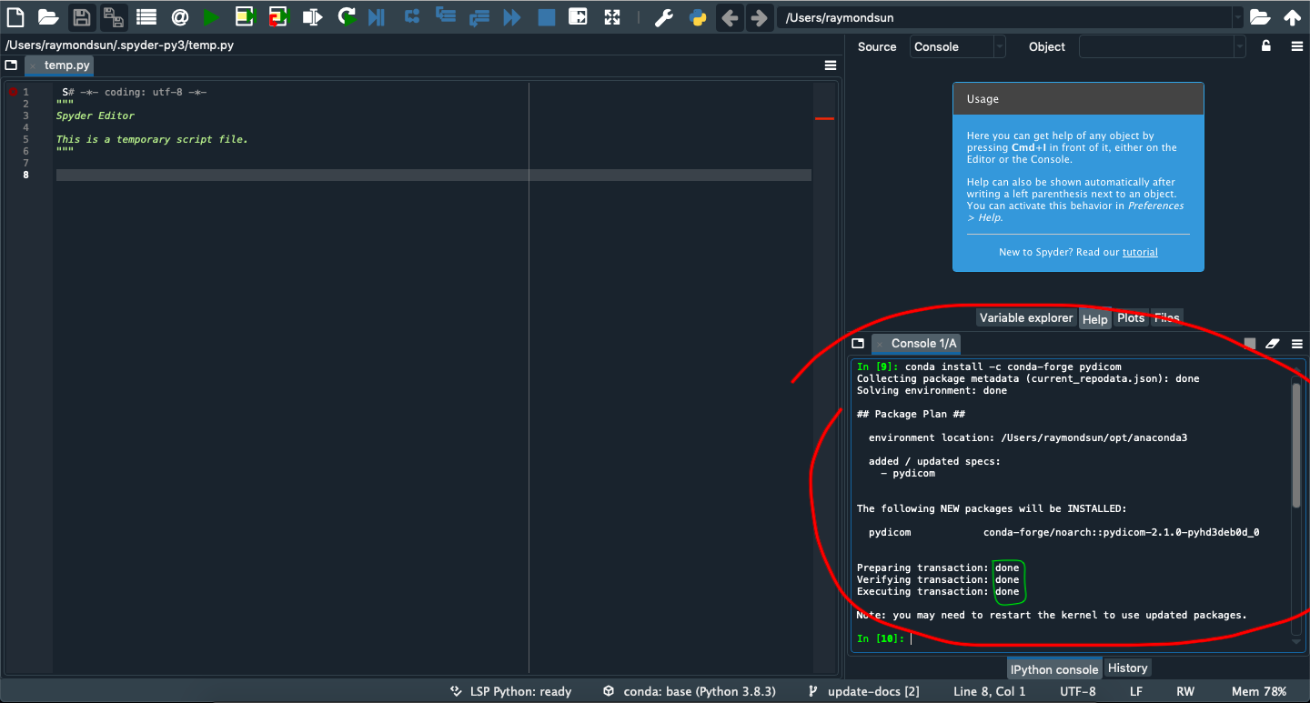Open the editor file list browse button
This screenshot has height=703, width=1310.
(x=11, y=65)
